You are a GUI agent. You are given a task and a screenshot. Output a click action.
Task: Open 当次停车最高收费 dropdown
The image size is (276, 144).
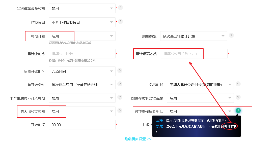pos(82,8)
